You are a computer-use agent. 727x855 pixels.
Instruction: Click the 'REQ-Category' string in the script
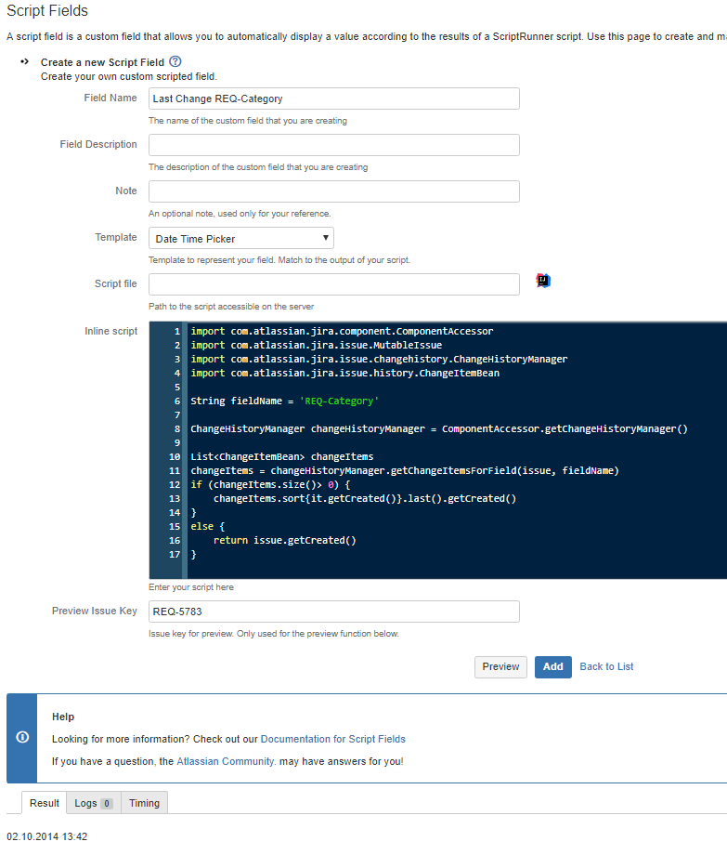click(x=339, y=401)
